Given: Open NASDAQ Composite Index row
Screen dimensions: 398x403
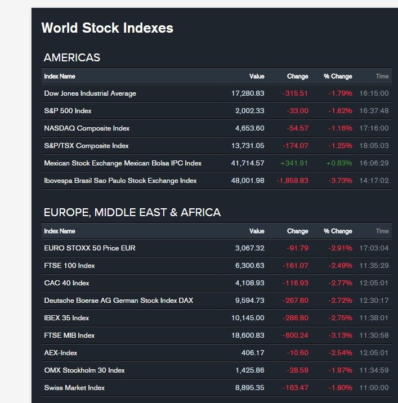Looking at the screenshot, I should (x=87, y=128).
